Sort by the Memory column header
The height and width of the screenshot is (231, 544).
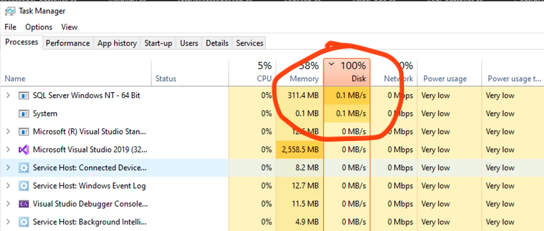click(299, 73)
